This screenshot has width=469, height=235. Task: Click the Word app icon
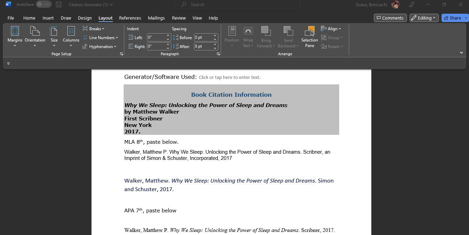(x=8, y=4)
